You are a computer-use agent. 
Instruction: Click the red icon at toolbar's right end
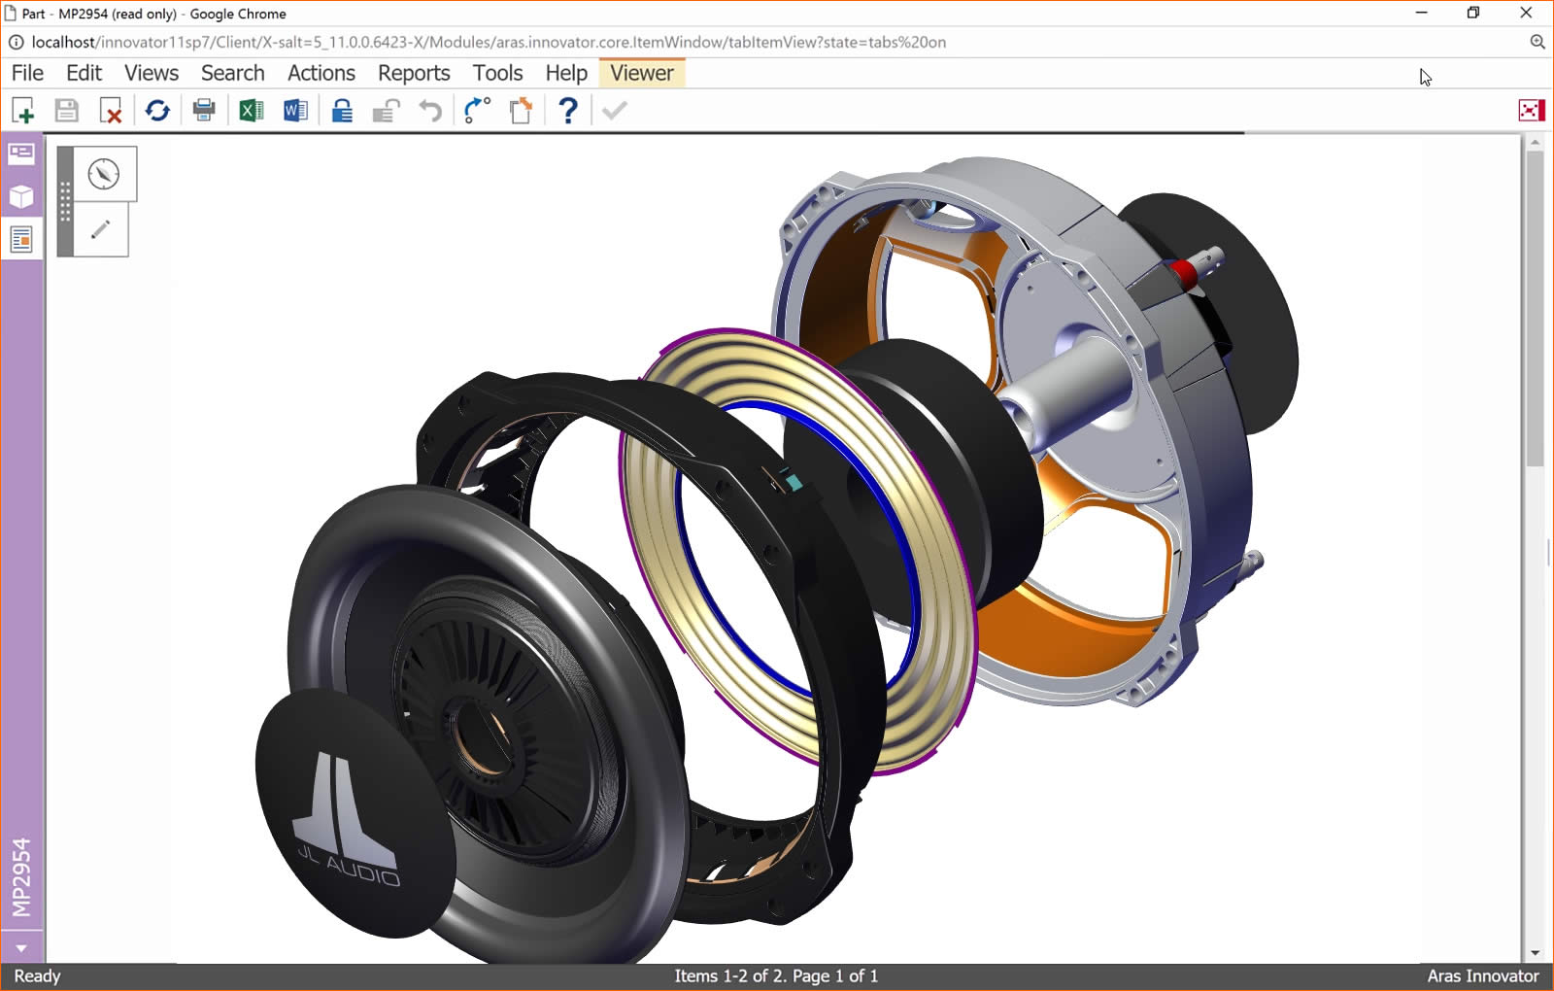click(1531, 111)
